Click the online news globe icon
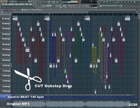The image size is (140, 108). pyautogui.click(x=100, y=6)
